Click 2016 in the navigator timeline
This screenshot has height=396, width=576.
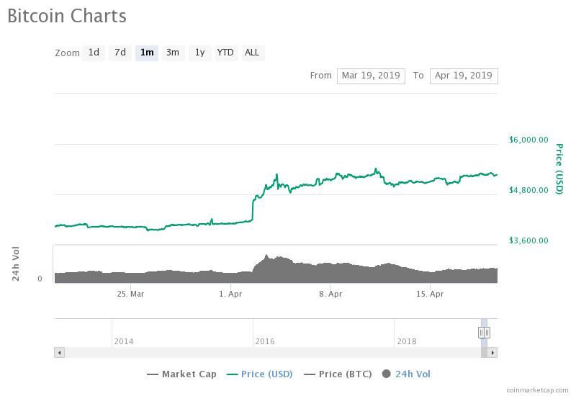click(264, 341)
